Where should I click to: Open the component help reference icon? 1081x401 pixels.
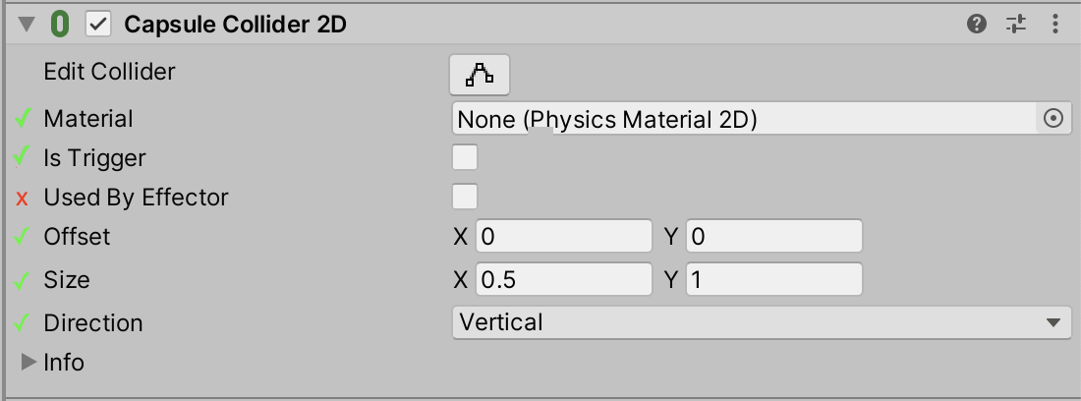(977, 25)
